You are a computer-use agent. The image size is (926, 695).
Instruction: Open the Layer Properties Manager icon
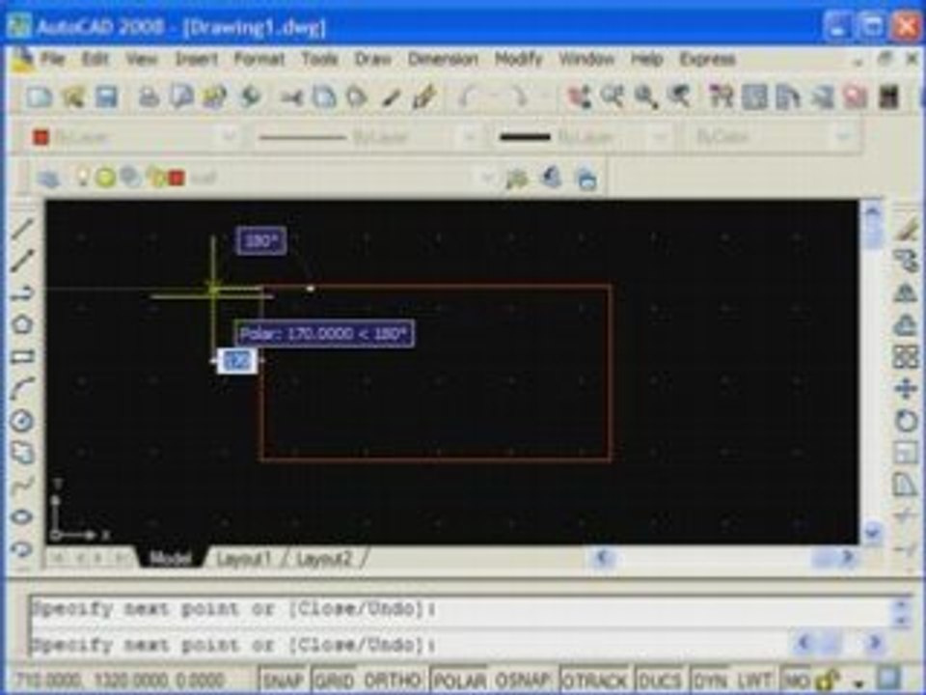click(48, 178)
